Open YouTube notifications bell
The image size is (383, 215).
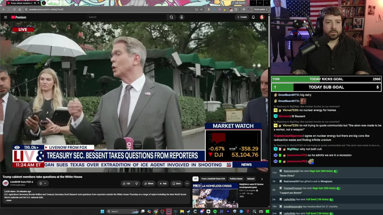click(253, 17)
